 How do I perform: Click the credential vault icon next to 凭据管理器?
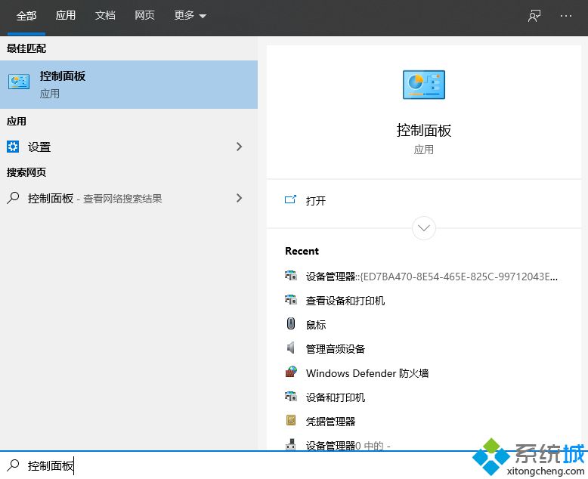[291, 420]
